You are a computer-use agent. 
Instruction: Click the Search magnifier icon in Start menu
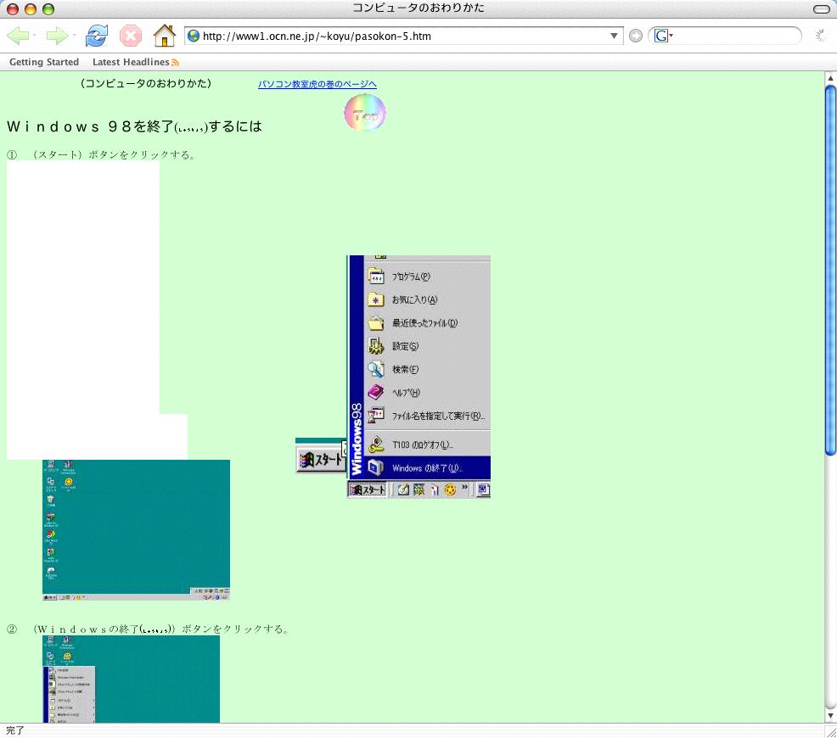point(376,370)
